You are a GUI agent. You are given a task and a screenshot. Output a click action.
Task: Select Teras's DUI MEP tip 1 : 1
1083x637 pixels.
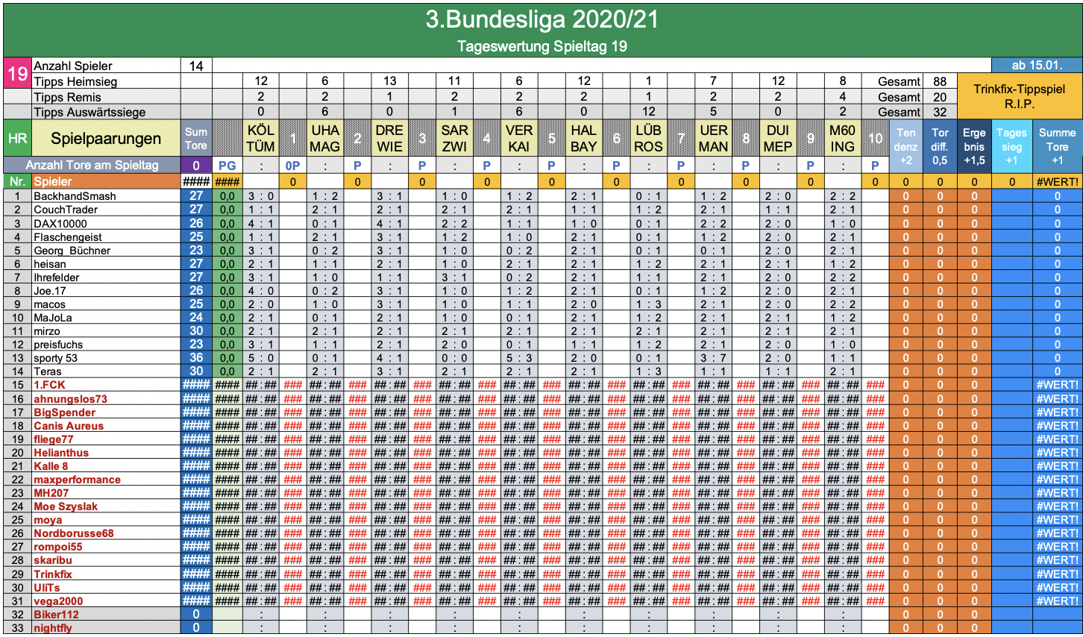coord(777,371)
